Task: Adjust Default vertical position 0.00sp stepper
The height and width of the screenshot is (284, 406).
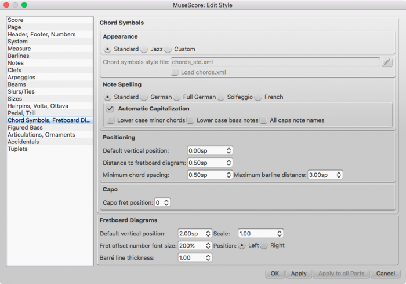Action: 229,151
